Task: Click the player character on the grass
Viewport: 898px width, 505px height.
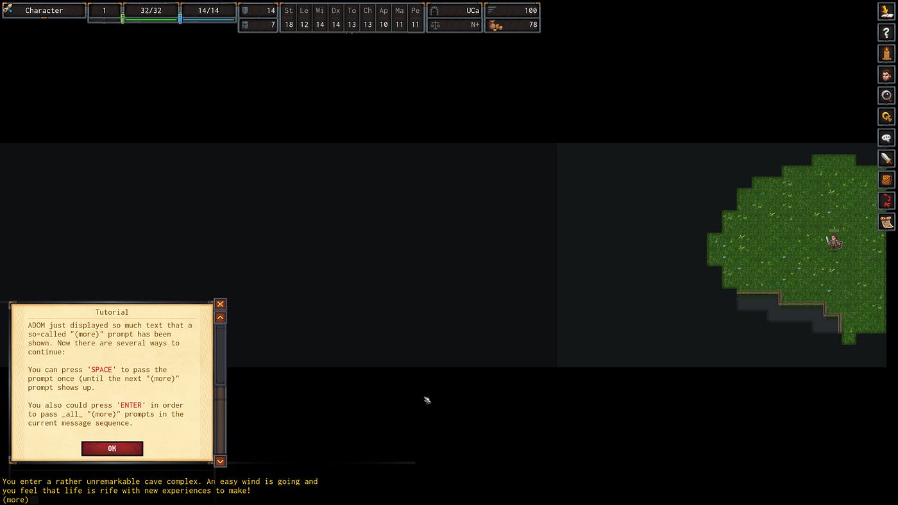Action: (834, 242)
